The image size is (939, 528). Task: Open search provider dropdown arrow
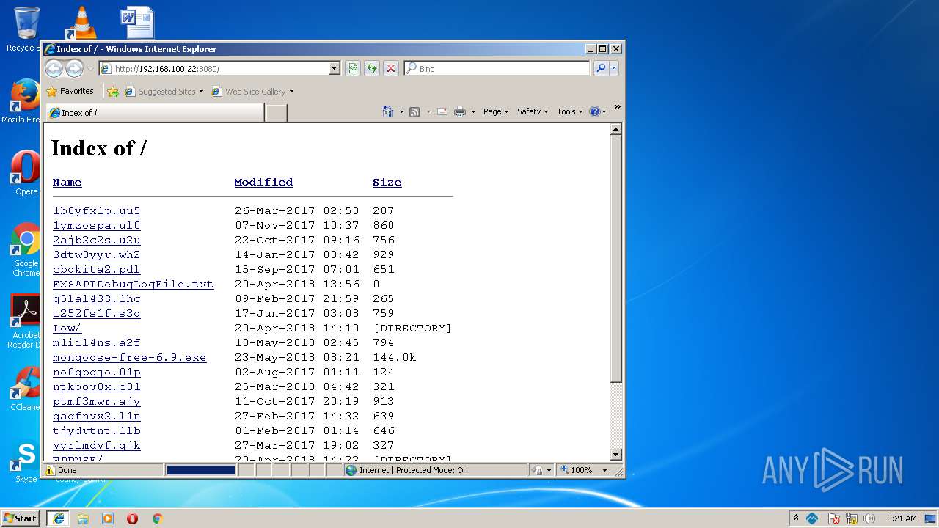(x=614, y=68)
